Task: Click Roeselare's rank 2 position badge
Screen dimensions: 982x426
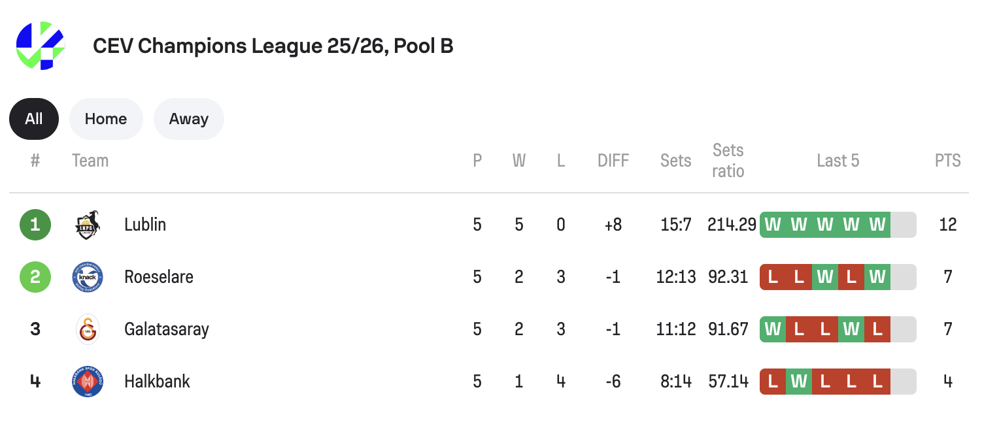Action: pyautogui.click(x=35, y=277)
